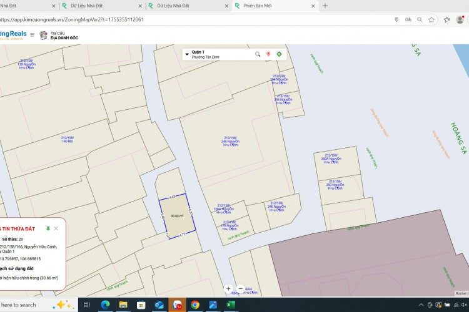
Task: Select the highlighted 30.66 m² parcel
Action: coord(176,215)
